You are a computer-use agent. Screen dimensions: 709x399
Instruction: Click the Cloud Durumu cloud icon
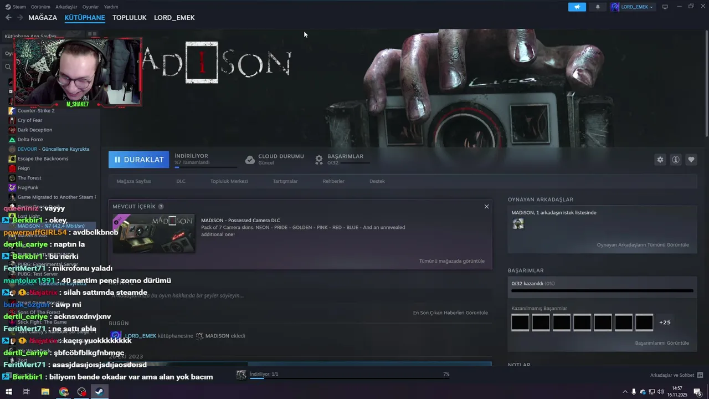click(x=250, y=160)
